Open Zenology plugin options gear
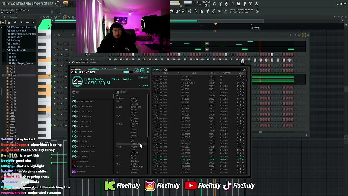348x196 pixels. (x=73, y=62)
